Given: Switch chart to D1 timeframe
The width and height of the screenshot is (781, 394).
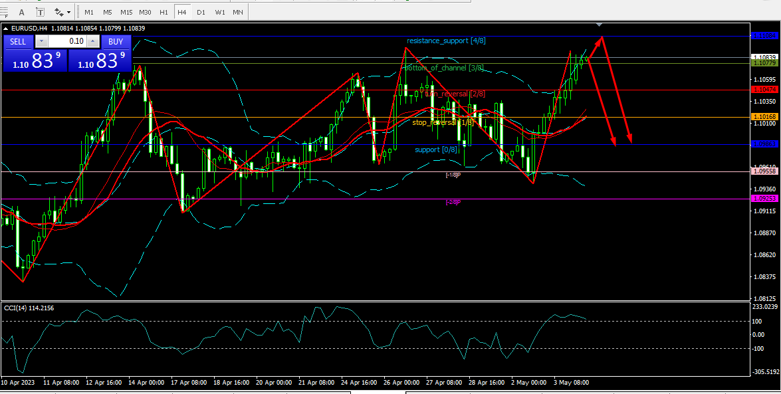Looking at the screenshot, I should click(x=201, y=12).
